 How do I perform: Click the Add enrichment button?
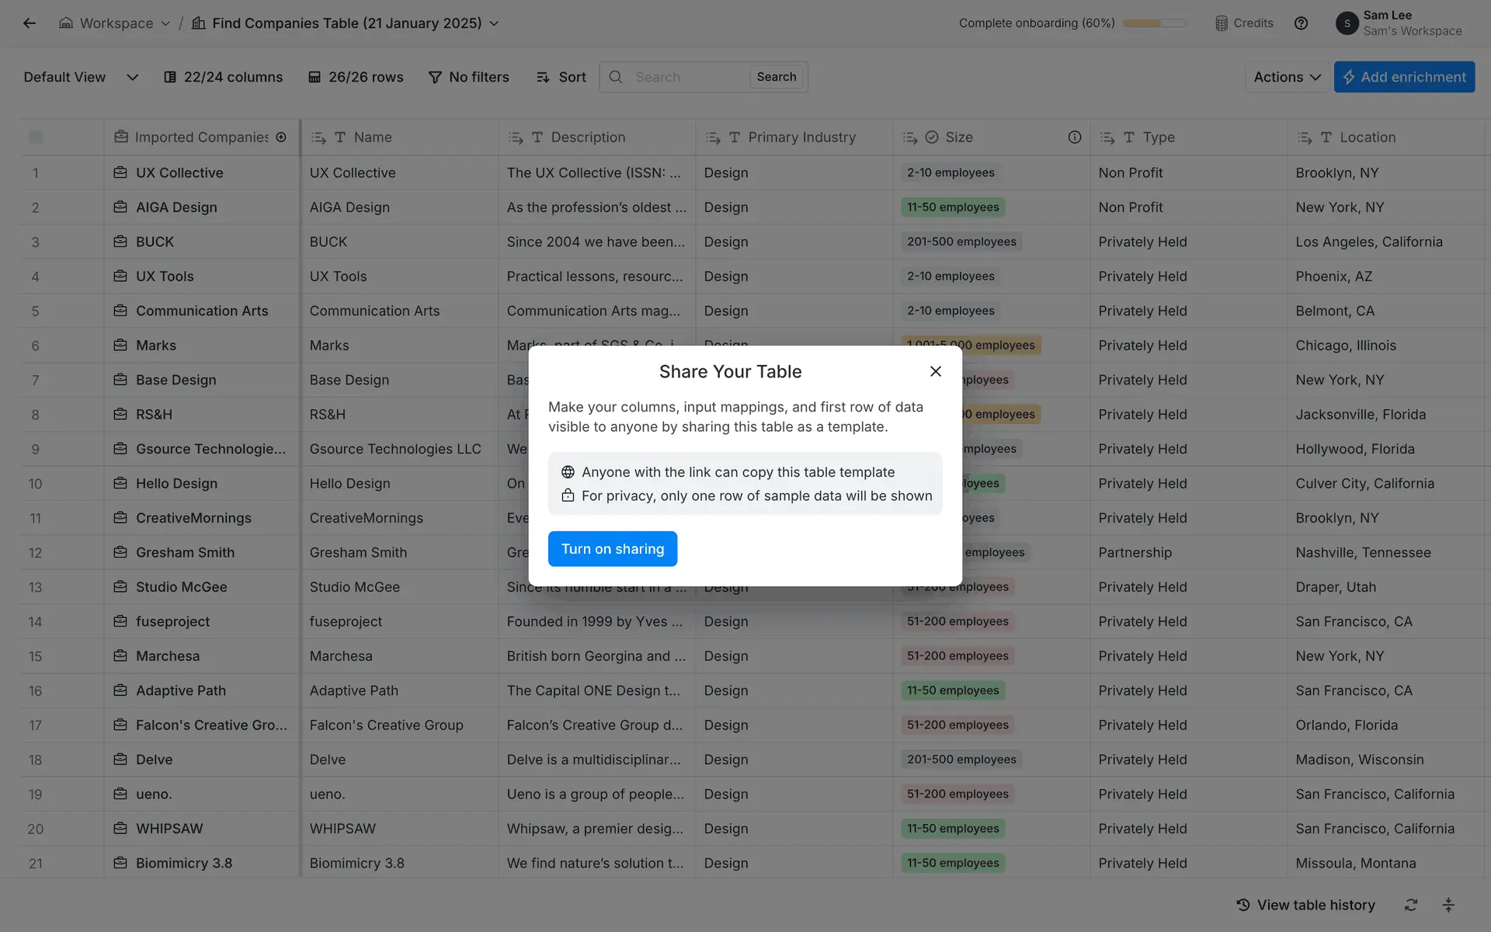click(x=1403, y=77)
